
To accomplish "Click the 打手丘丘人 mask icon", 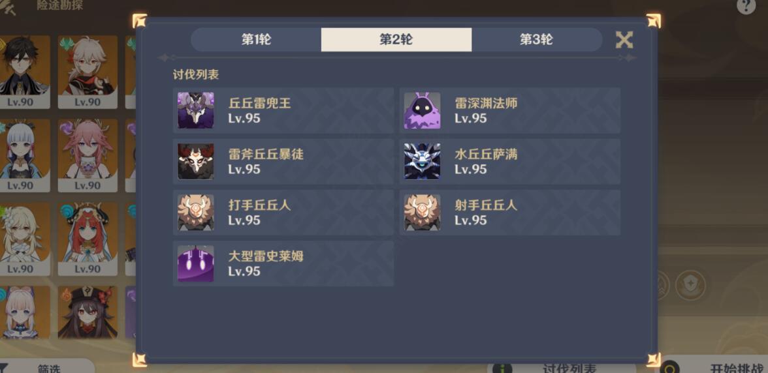I will [x=195, y=213].
